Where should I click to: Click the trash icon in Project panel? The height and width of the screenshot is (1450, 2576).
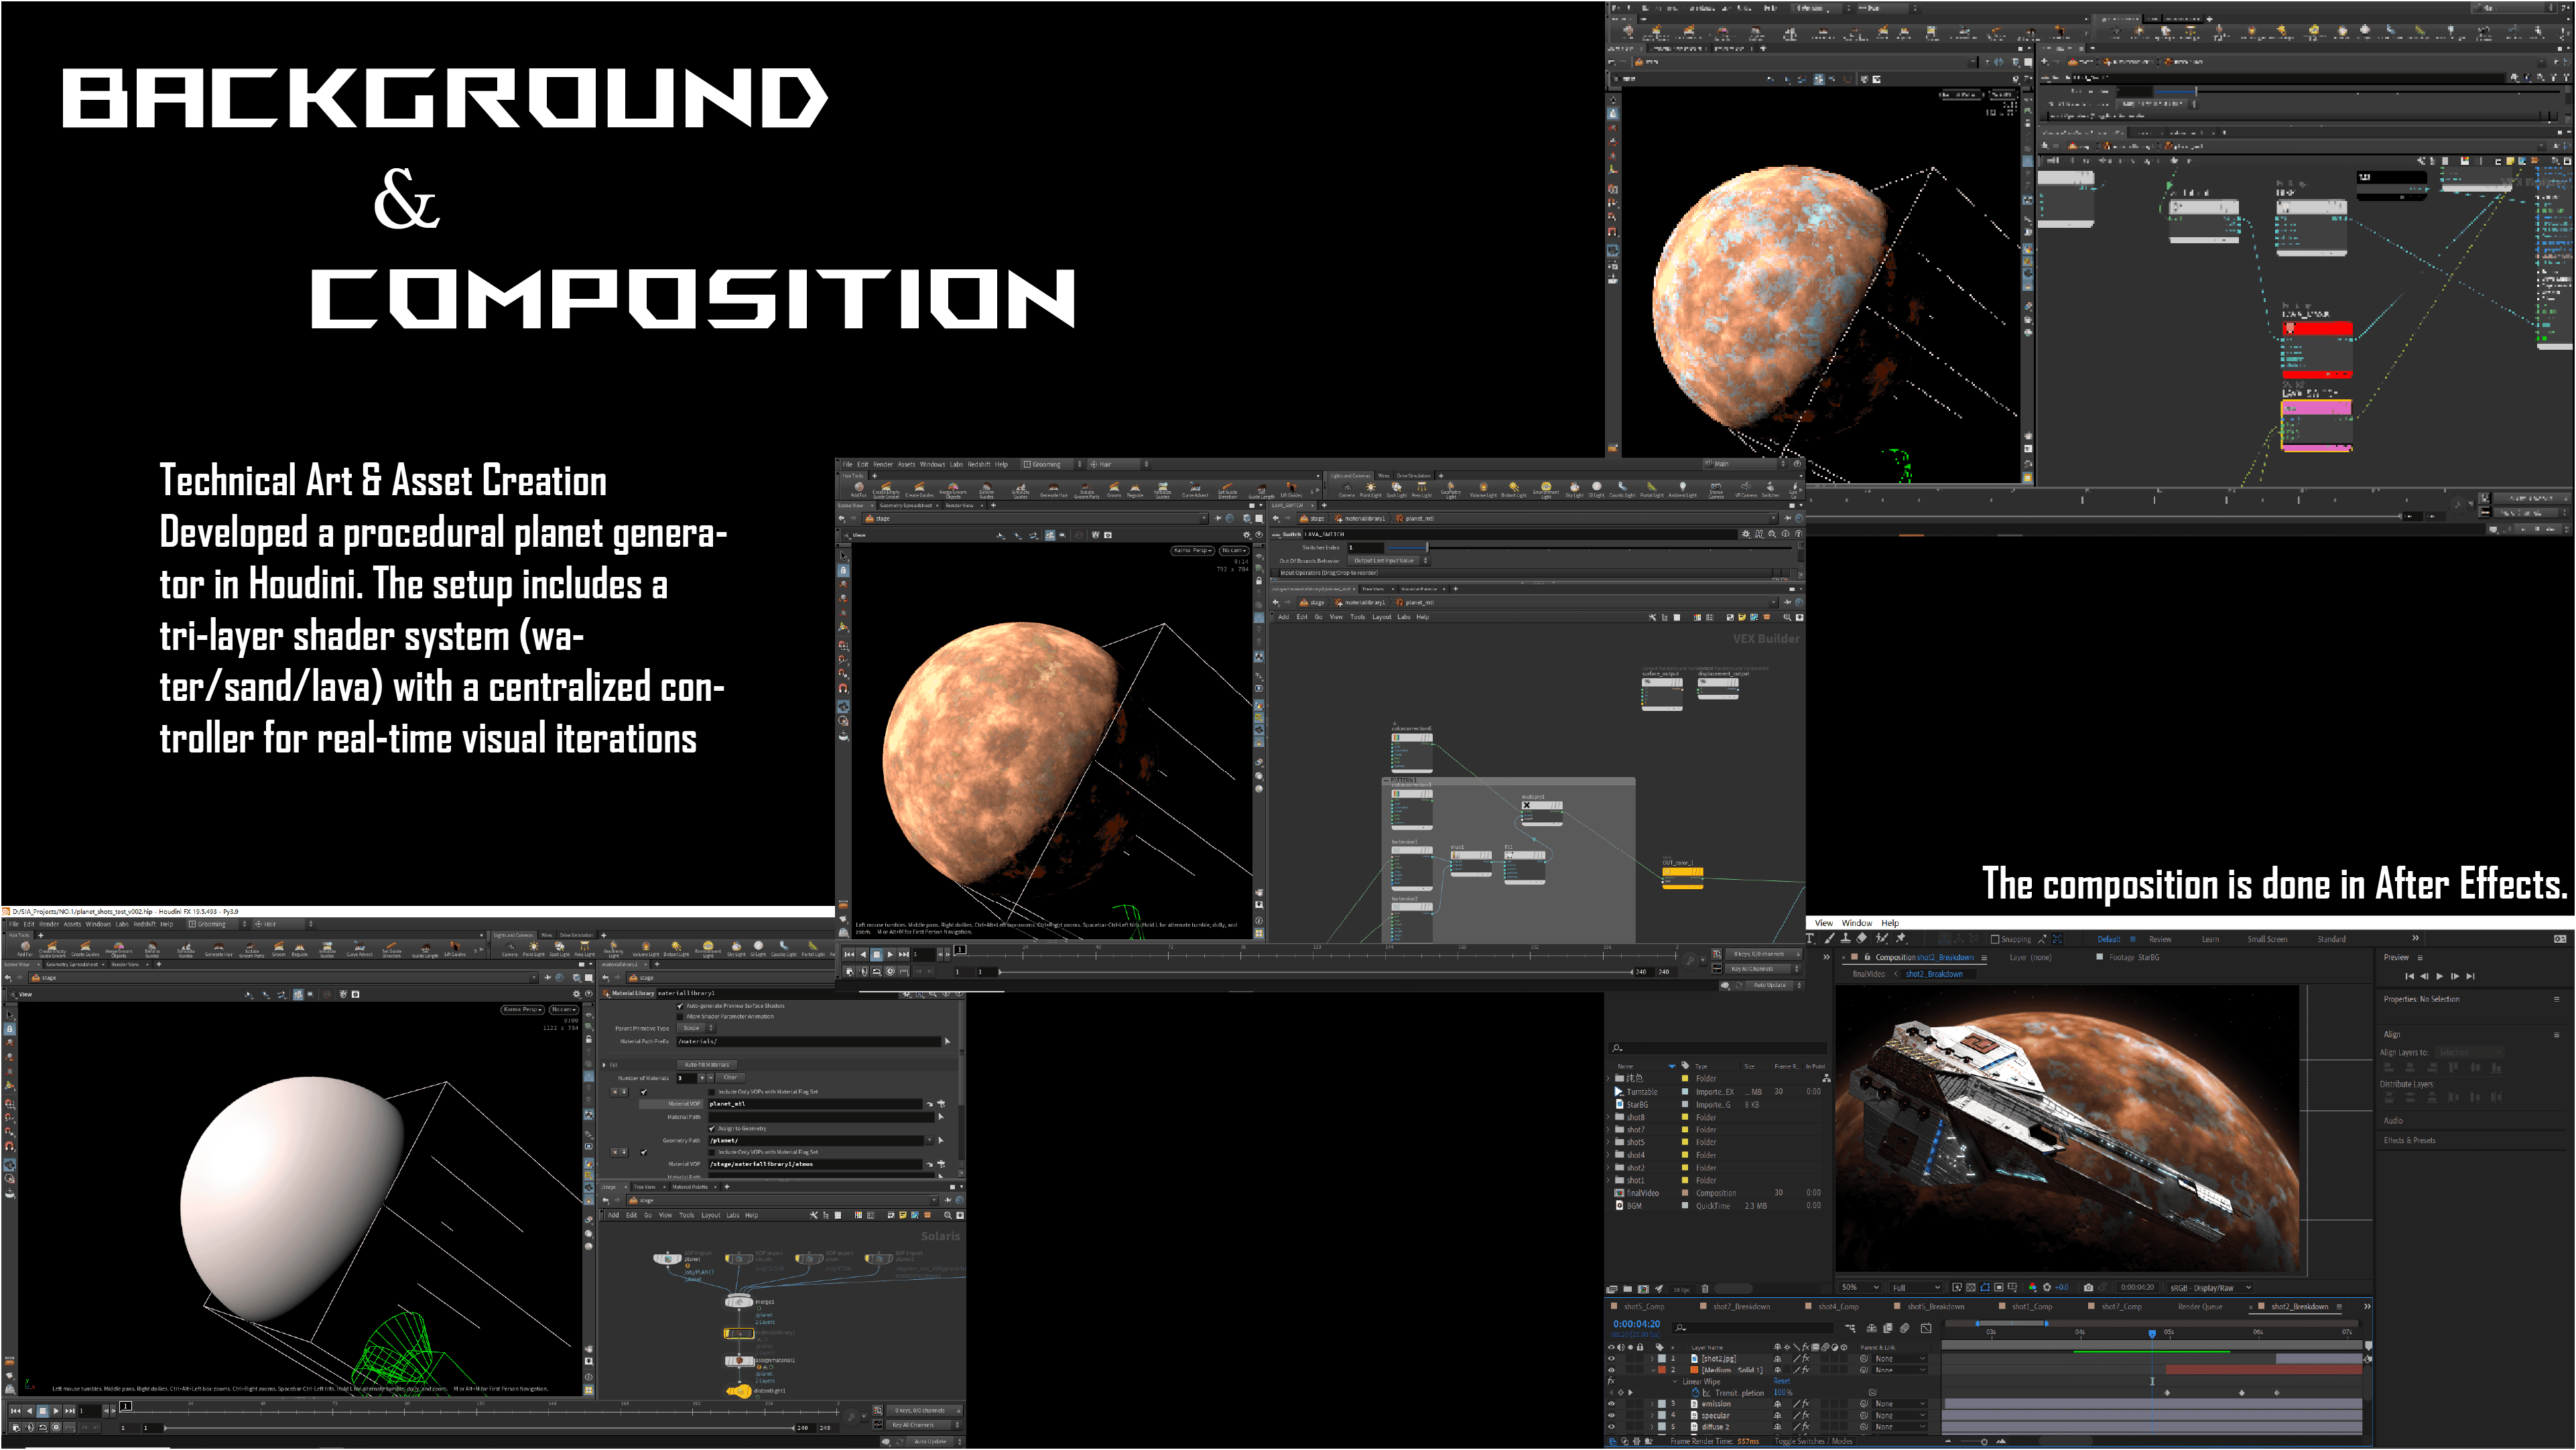pyautogui.click(x=1705, y=1289)
